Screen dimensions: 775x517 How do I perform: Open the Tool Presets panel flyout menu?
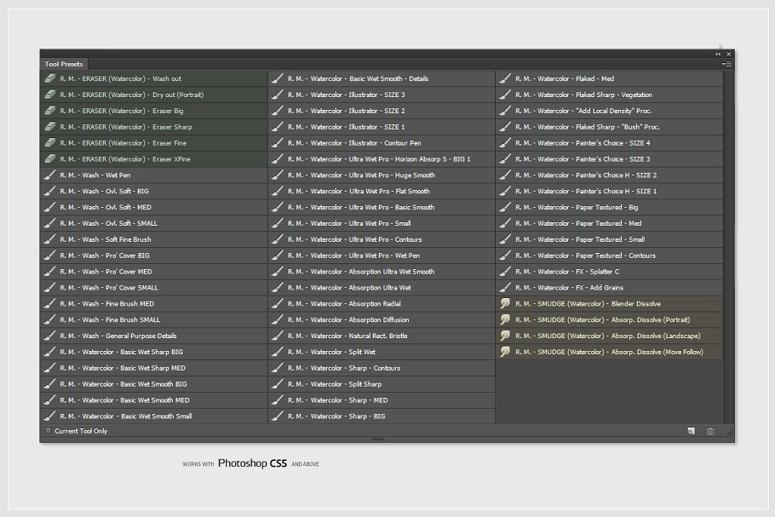coord(726,64)
